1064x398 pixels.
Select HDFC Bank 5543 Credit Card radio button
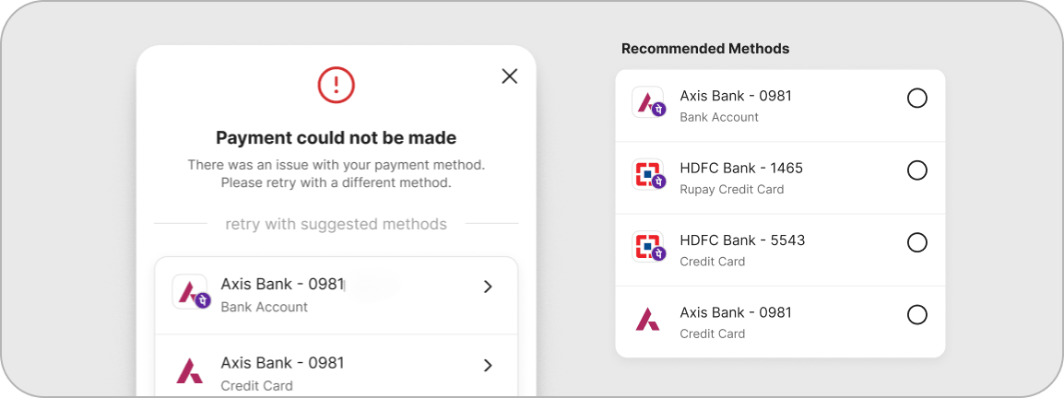pyautogui.click(x=916, y=242)
